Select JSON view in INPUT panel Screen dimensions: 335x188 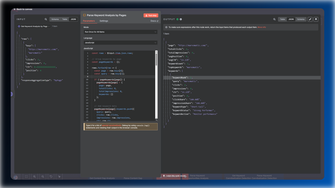tap(73, 19)
